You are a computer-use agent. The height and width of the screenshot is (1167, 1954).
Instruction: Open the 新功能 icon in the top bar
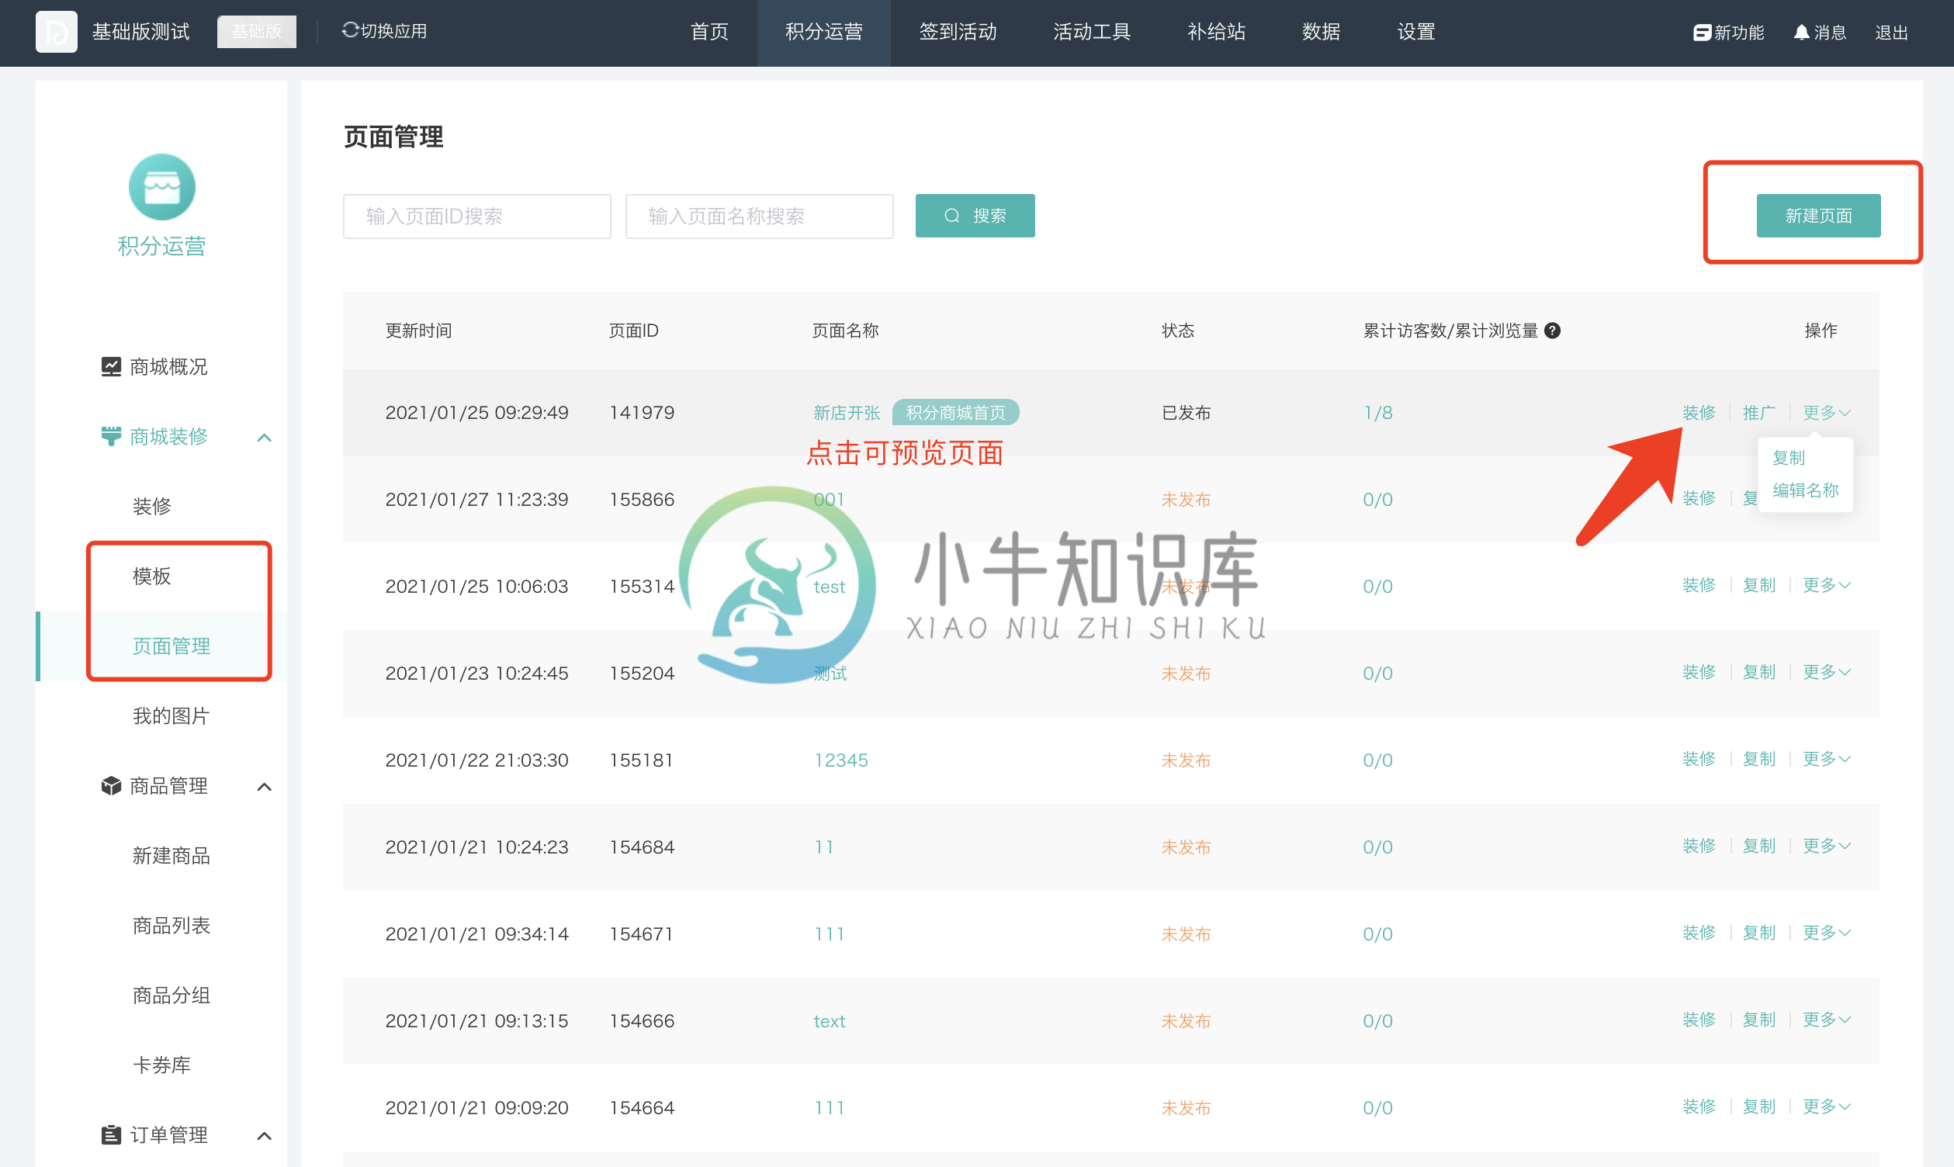1702,33
